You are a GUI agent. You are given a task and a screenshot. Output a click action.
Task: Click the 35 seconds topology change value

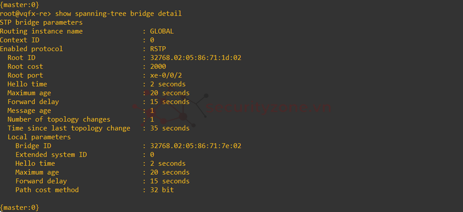pos(170,128)
